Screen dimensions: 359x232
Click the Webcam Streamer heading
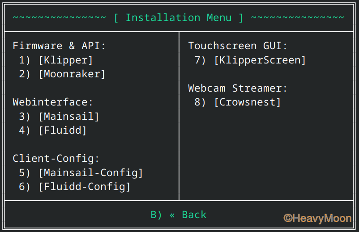click(x=238, y=89)
